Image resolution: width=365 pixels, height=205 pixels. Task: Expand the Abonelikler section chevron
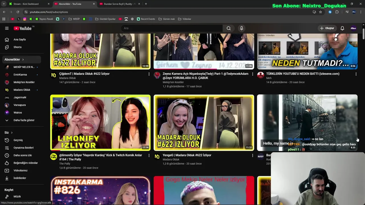click(x=23, y=60)
